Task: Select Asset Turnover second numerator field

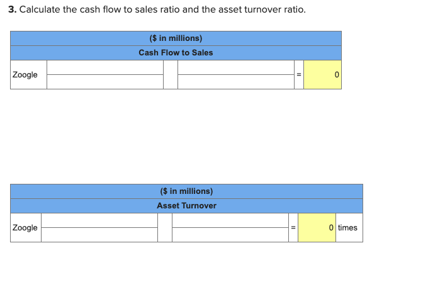Action: click(230, 220)
